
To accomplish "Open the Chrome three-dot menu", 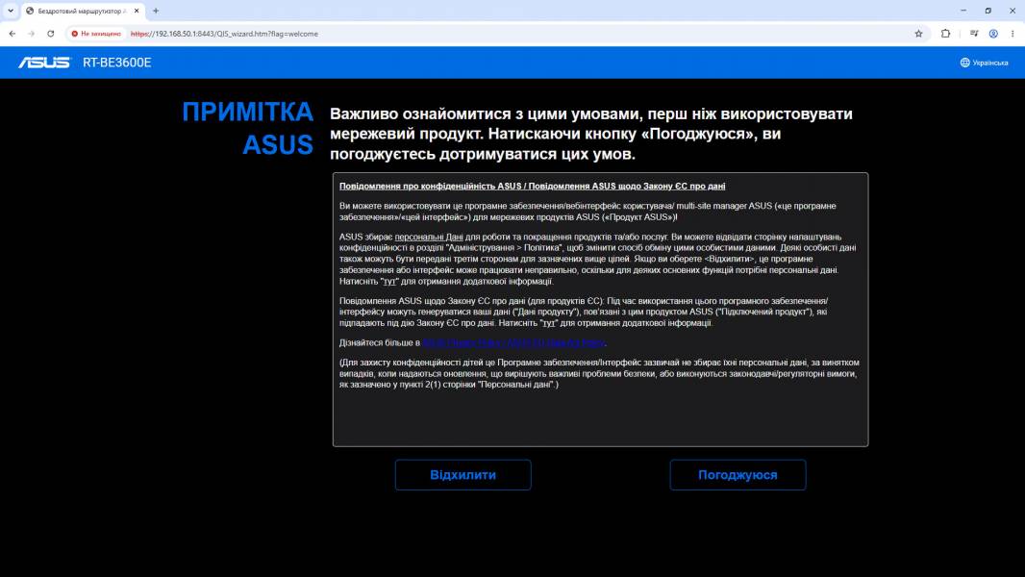I will point(1012,34).
